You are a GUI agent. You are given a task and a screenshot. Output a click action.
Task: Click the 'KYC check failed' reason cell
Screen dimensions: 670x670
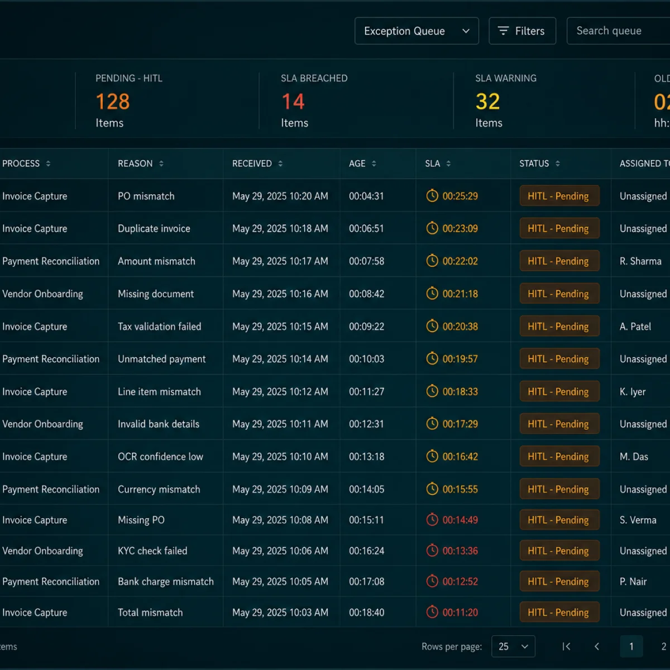point(152,551)
